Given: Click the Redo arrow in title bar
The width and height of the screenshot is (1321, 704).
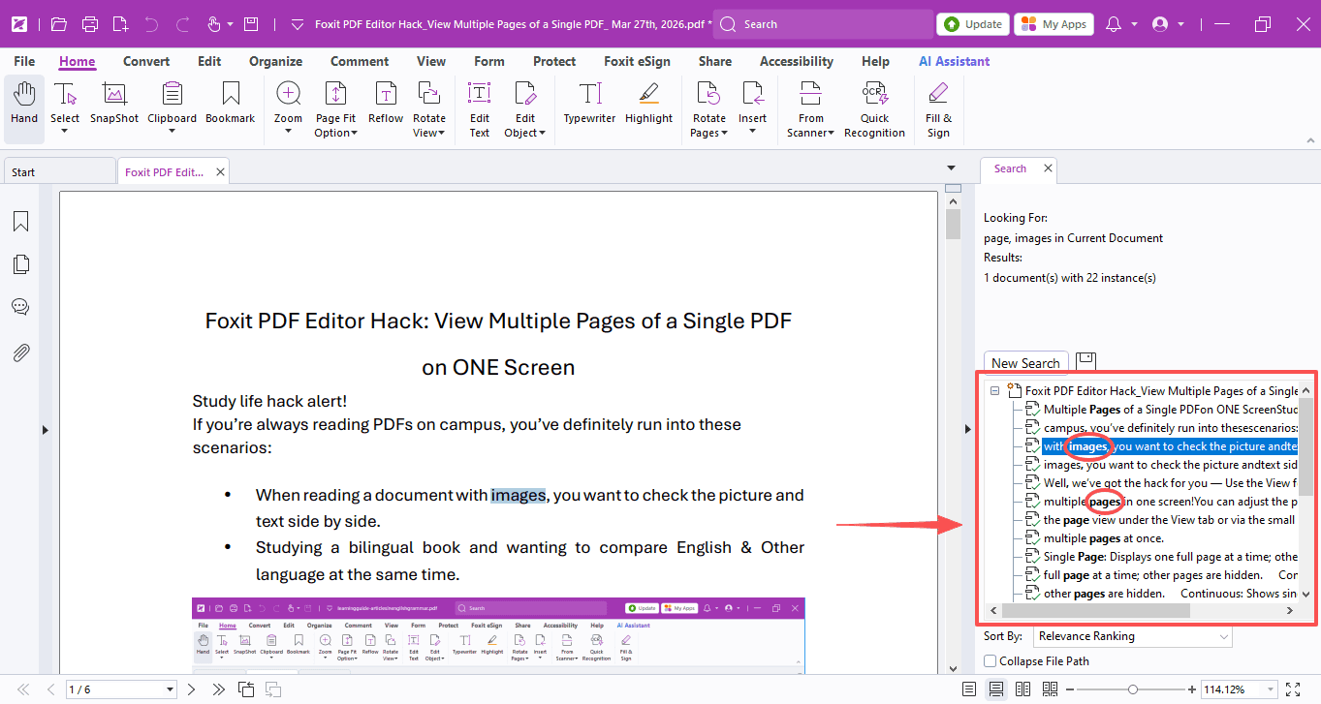Looking at the screenshot, I should [x=181, y=24].
